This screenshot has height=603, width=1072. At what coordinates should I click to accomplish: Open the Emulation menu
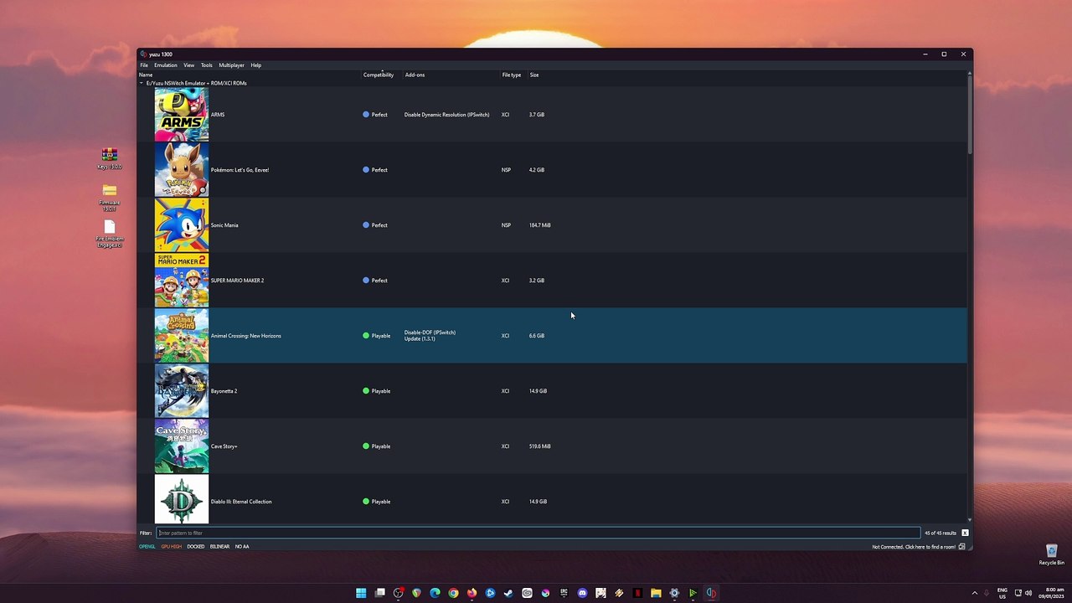(166, 65)
